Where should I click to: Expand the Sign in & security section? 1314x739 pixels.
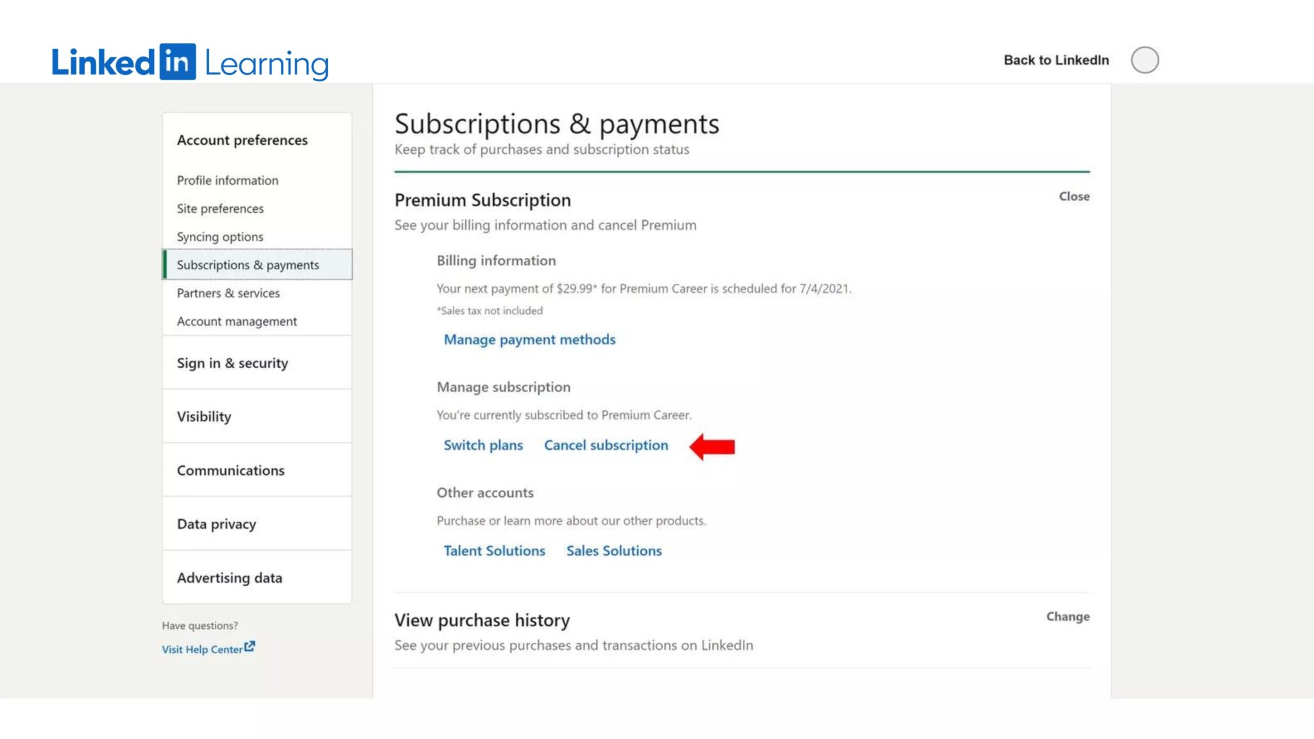(232, 363)
